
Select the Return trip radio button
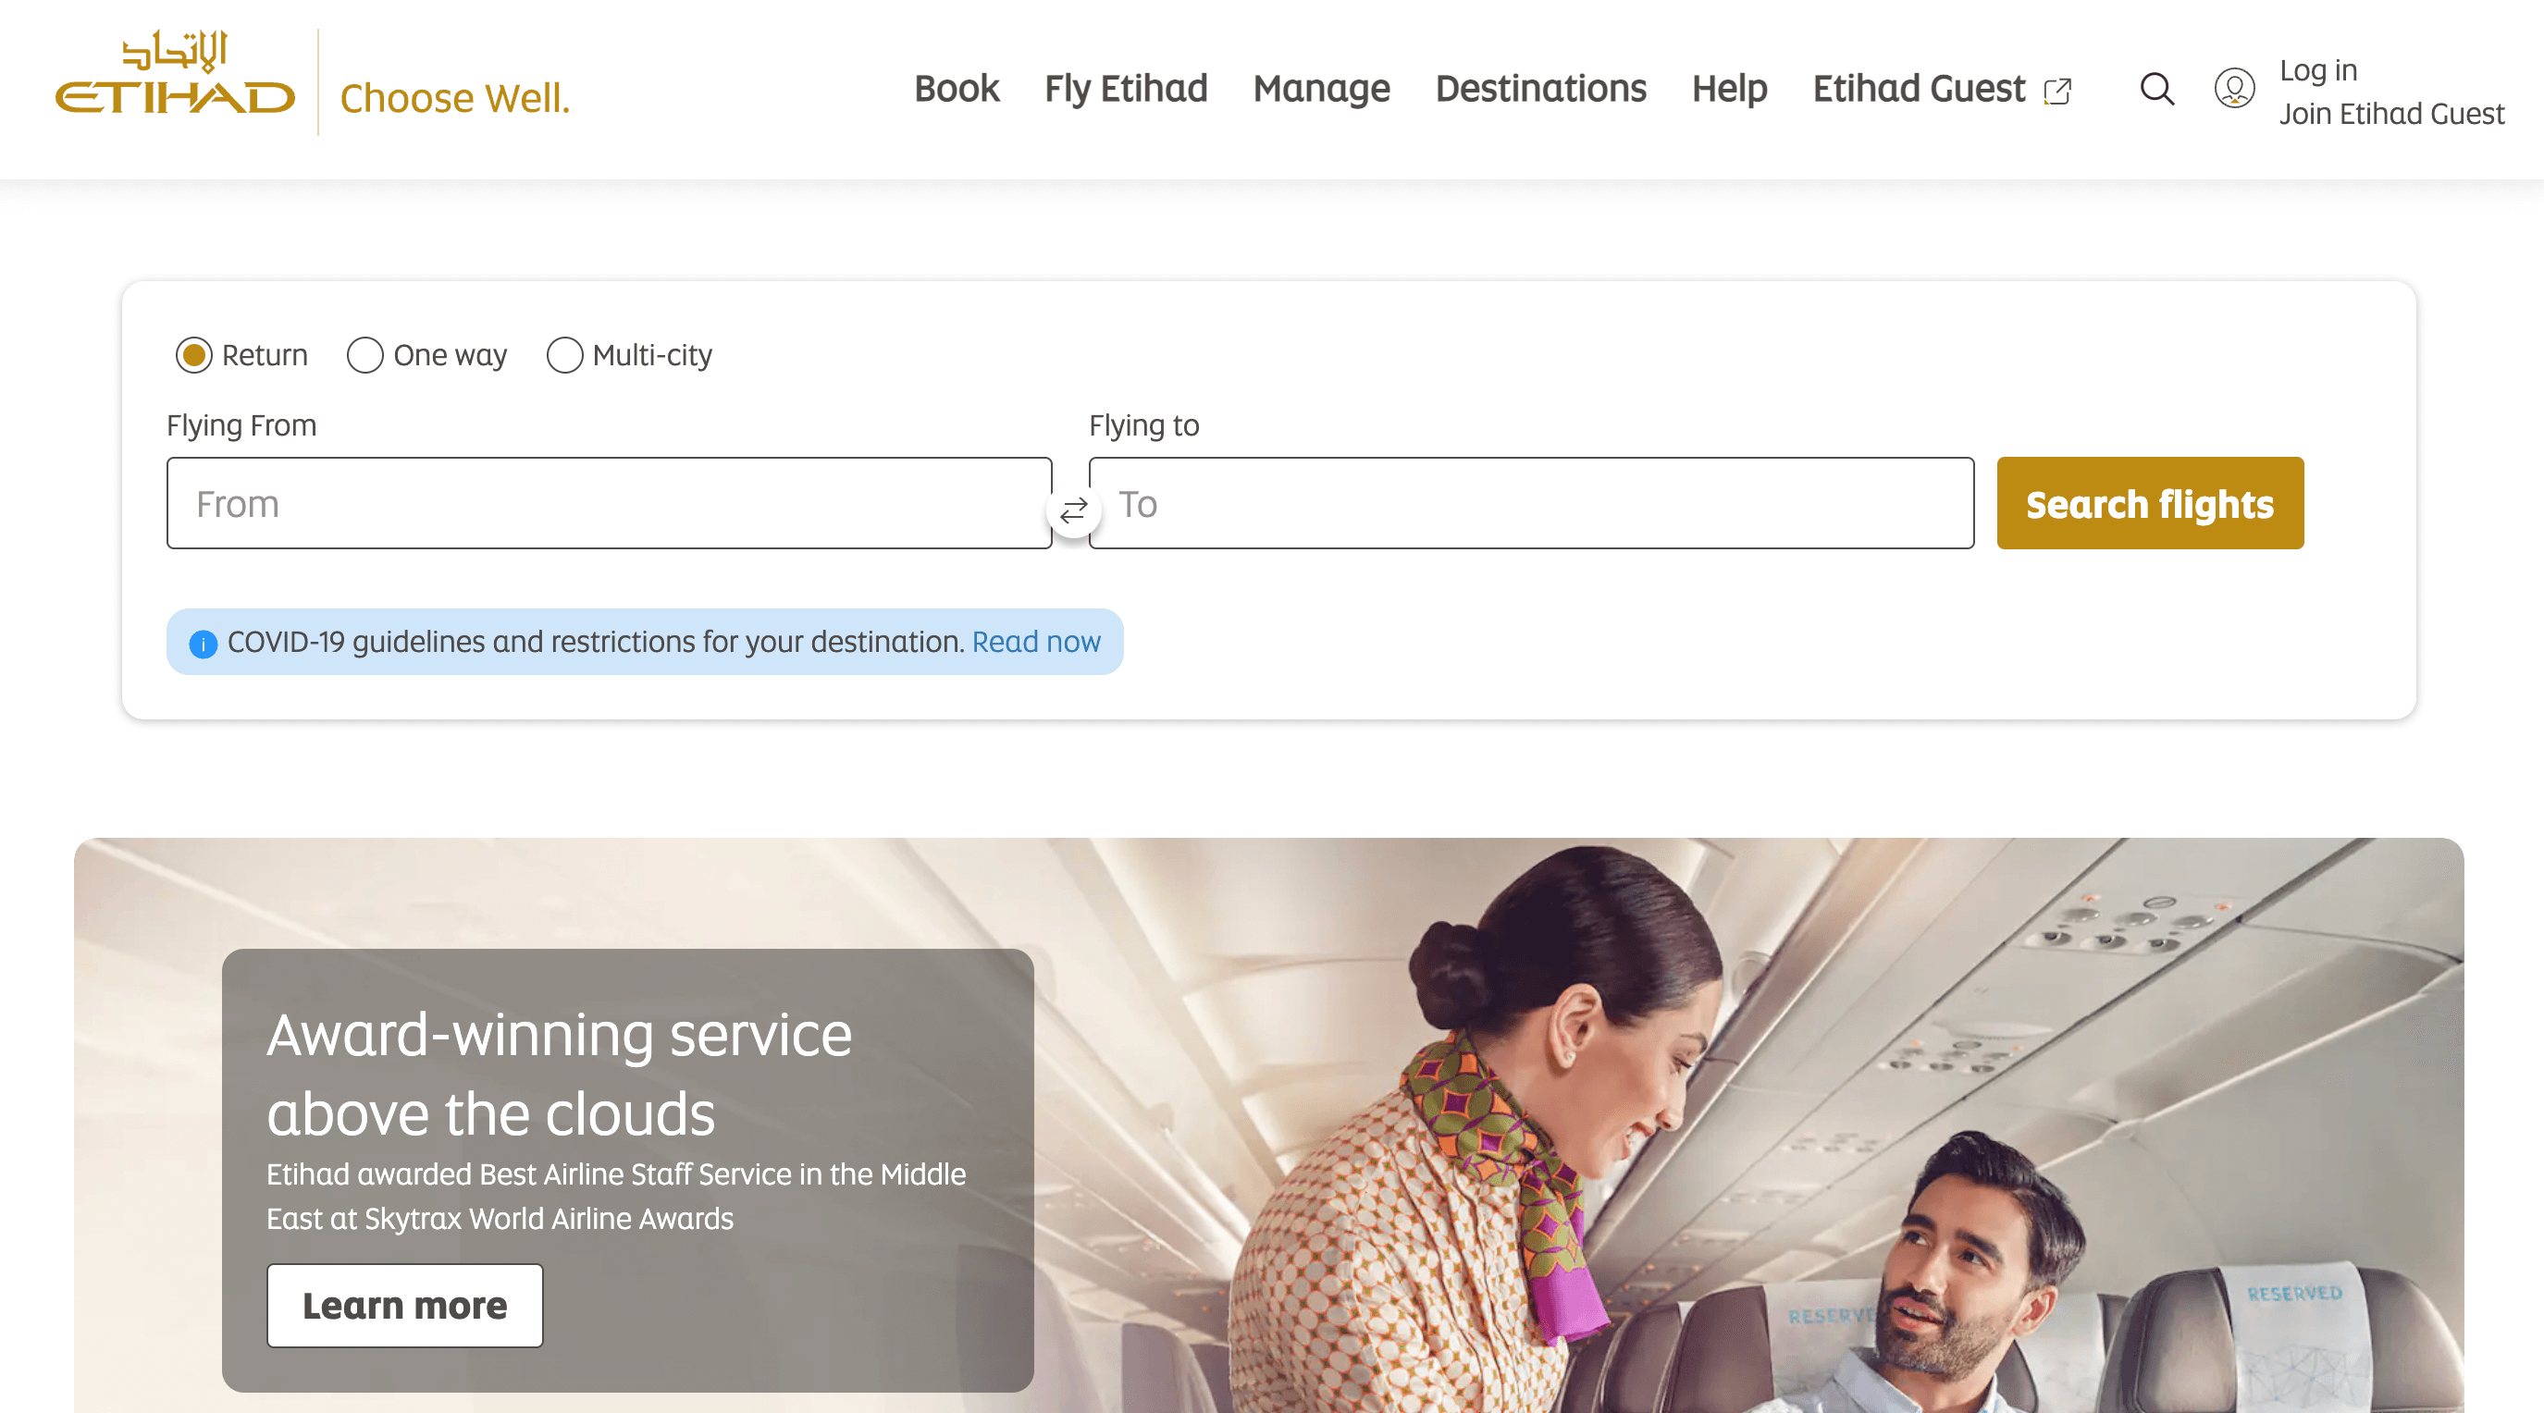tap(193, 355)
